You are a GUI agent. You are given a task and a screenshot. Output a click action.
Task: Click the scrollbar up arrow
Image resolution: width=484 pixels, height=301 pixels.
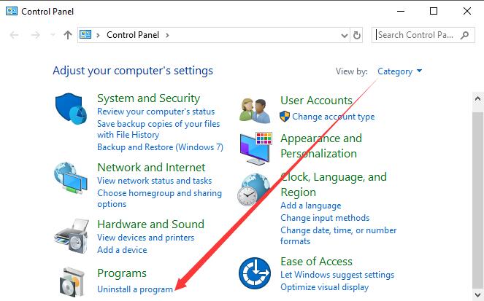coord(477,99)
